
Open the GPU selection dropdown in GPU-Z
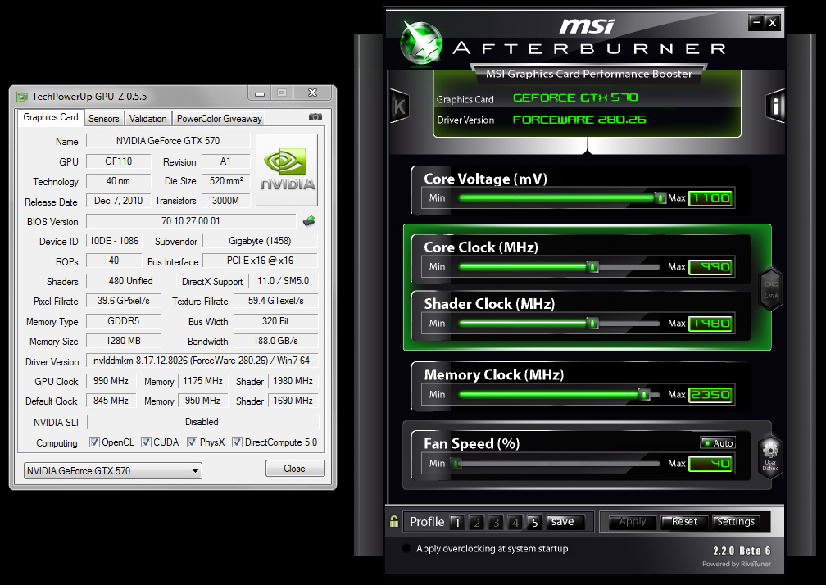tap(113, 471)
